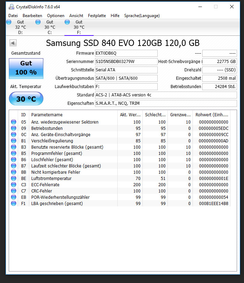Click the Eingeschaltet 2508 mal value
The height and width of the screenshot is (283, 244).
(x=219, y=78)
